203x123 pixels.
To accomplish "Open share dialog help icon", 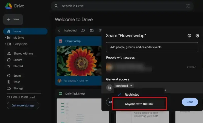I will 189,36.
